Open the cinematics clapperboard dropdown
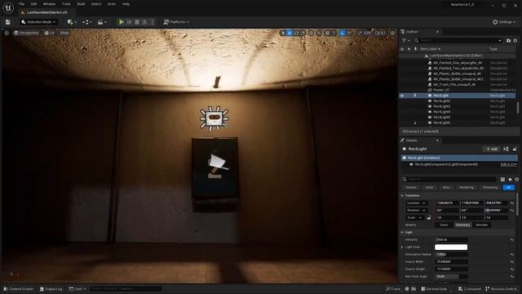The width and height of the screenshot is (522, 294). pos(102,22)
